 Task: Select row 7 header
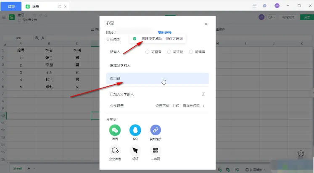[3, 94]
